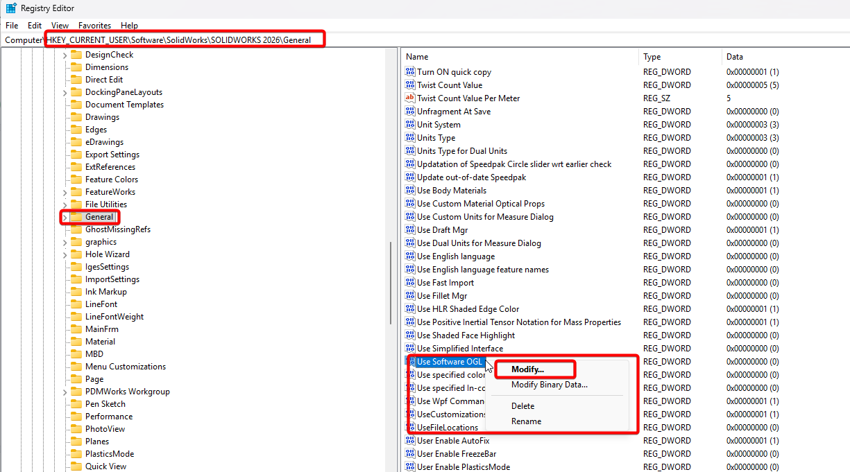Click the string icon beside Twist Count Value Per Meter

tap(409, 98)
